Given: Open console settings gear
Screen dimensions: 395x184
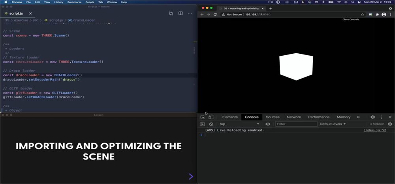Looking at the screenshot, I should click(x=390, y=124).
